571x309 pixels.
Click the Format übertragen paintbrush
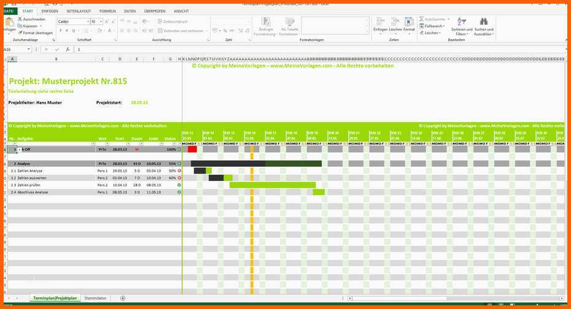[20, 32]
